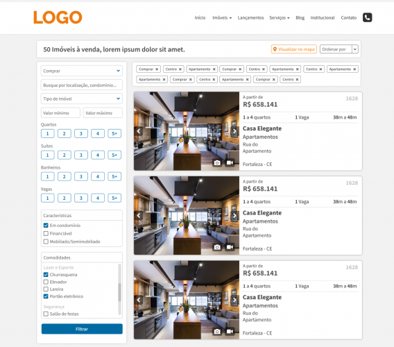Show next photo on third listing card
Image resolution: width=394 pixels, height=347 pixels.
(234, 300)
